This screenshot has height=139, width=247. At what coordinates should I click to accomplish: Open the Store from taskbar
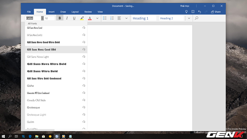click(x=43, y=136)
